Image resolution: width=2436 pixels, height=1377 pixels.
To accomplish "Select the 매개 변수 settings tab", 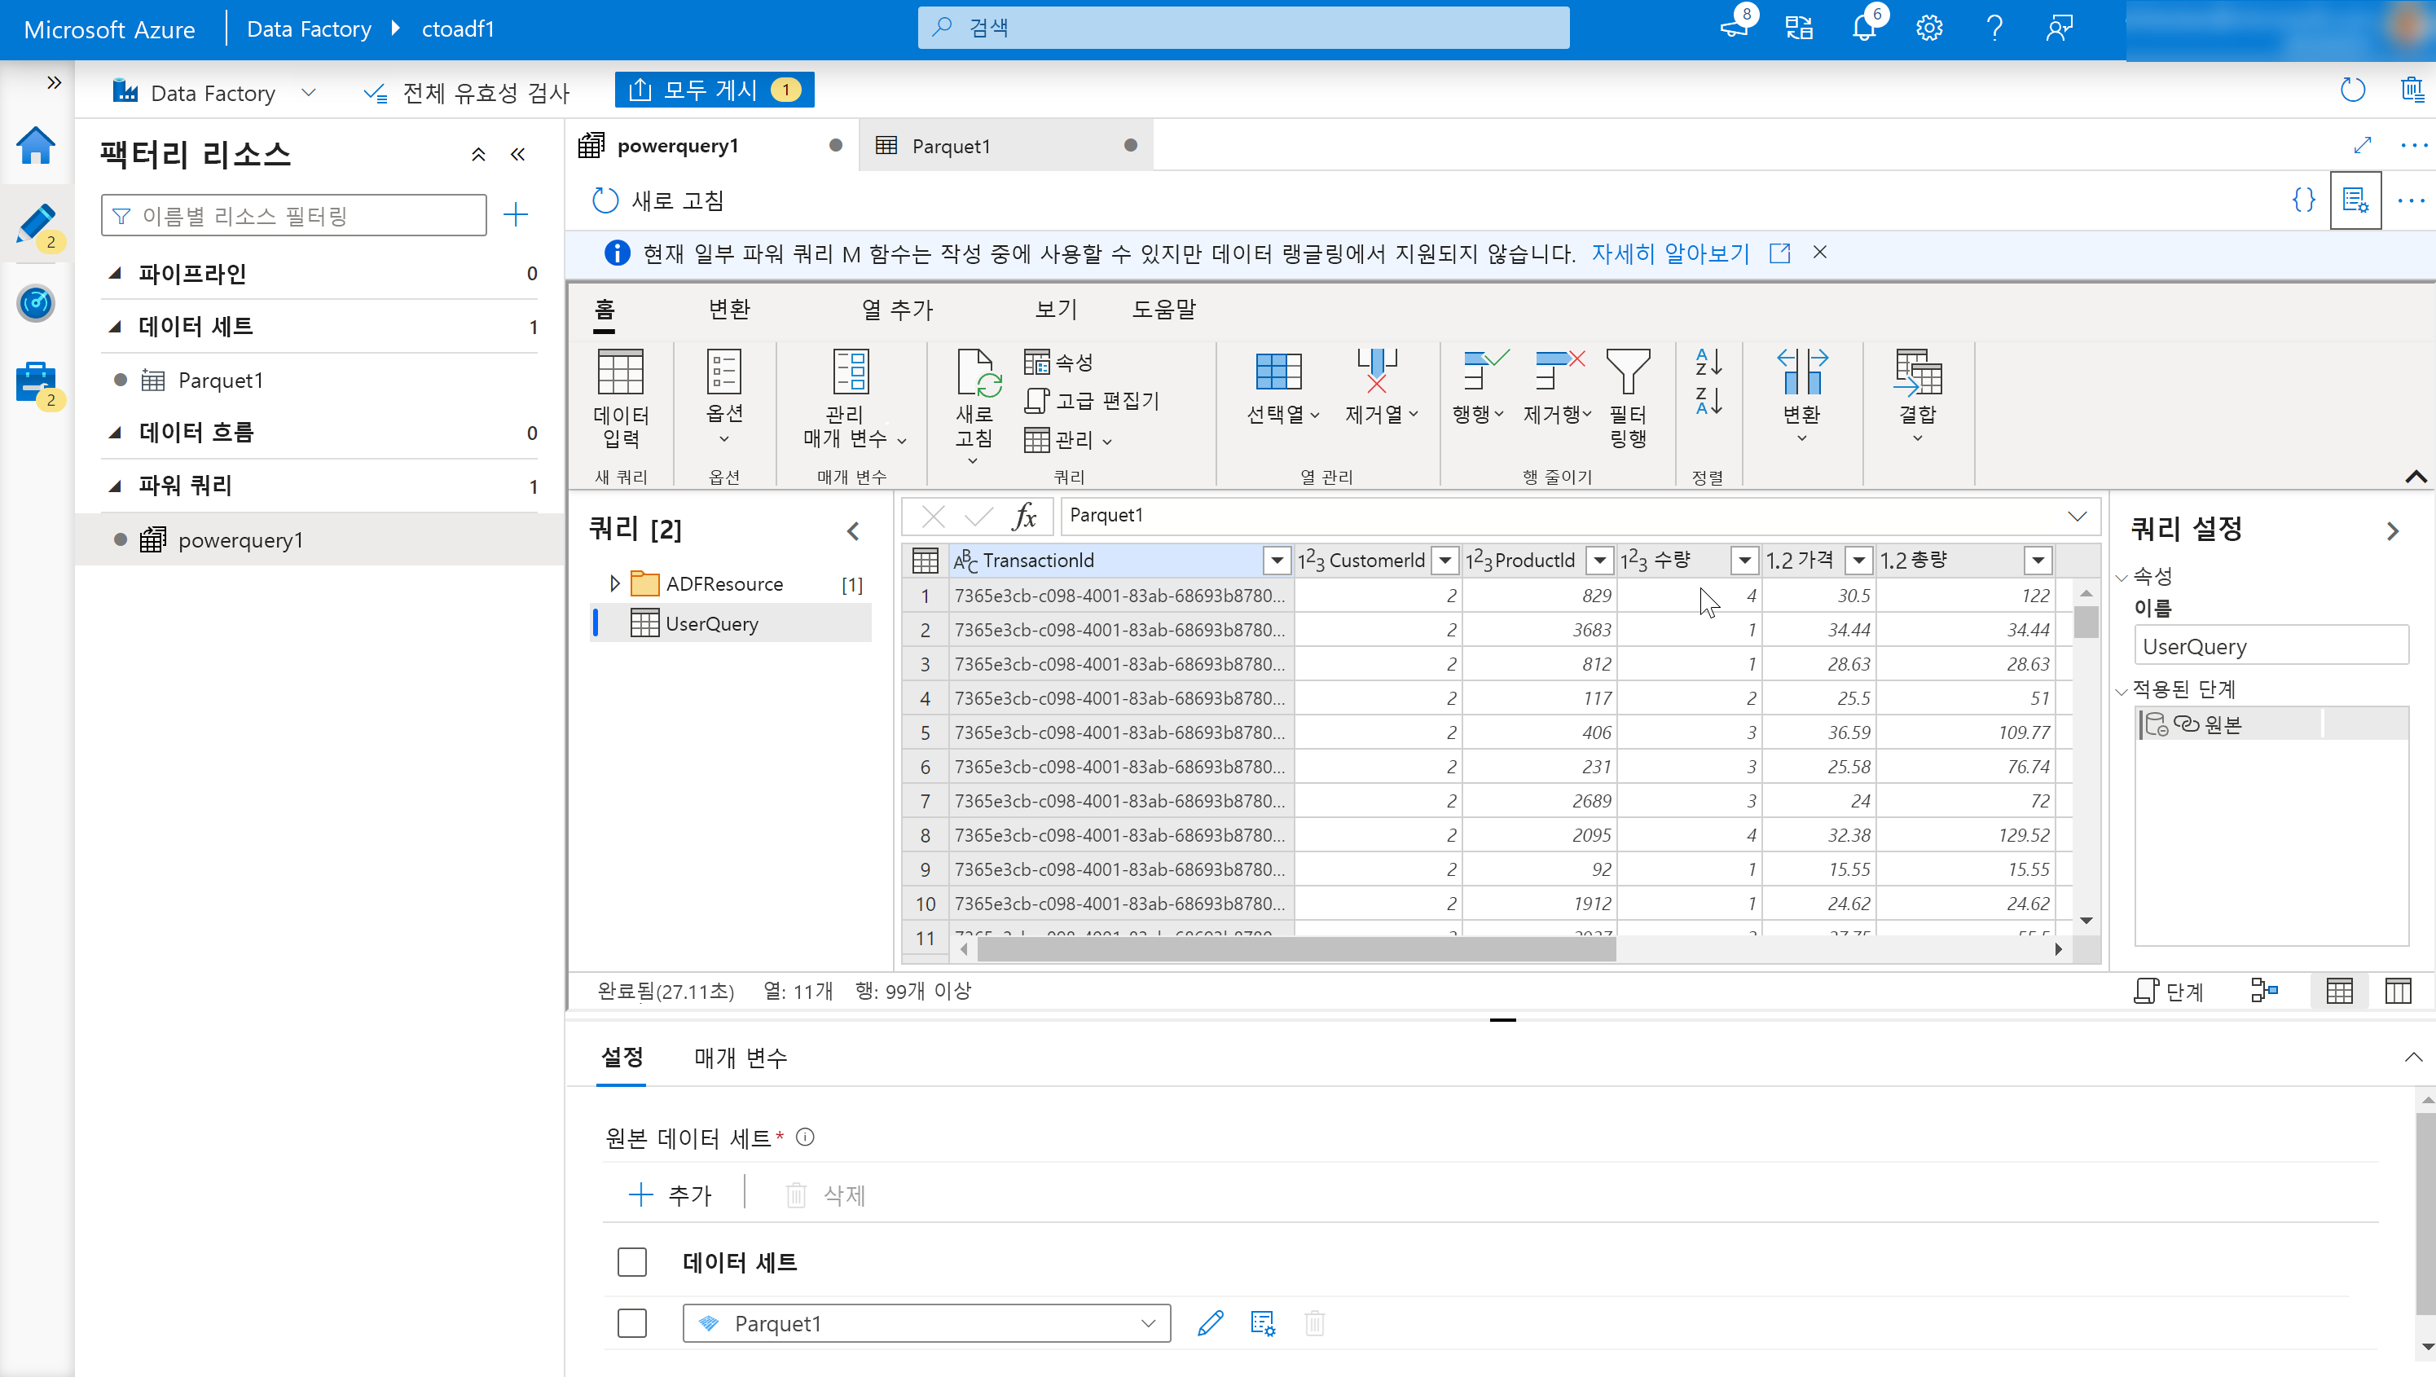I will (x=743, y=1058).
